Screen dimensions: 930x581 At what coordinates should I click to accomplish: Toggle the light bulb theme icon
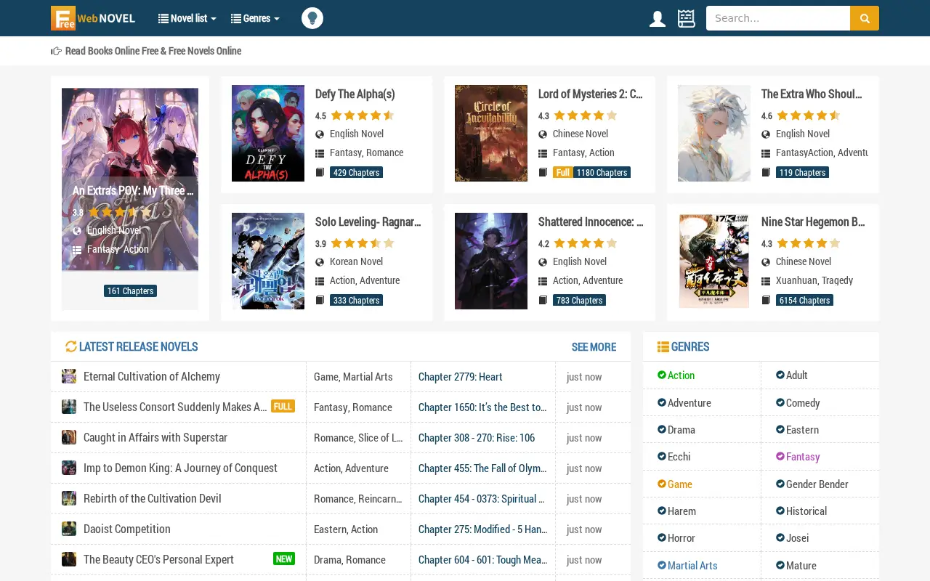312,18
